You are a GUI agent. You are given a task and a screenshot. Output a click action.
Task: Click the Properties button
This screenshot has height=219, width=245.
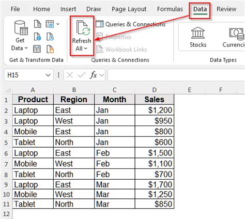pyautogui.click(x=114, y=37)
